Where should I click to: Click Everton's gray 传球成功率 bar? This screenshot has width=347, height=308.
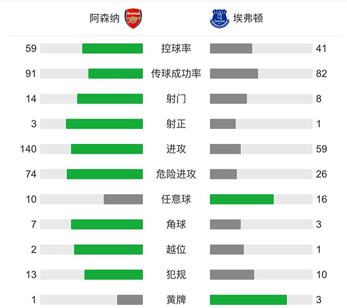pyautogui.click(x=234, y=73)
